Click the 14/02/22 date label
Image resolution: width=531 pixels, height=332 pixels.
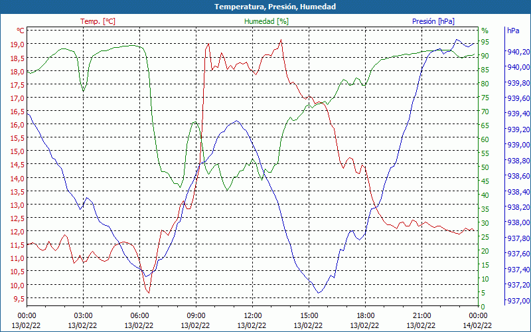pos(477,325)
